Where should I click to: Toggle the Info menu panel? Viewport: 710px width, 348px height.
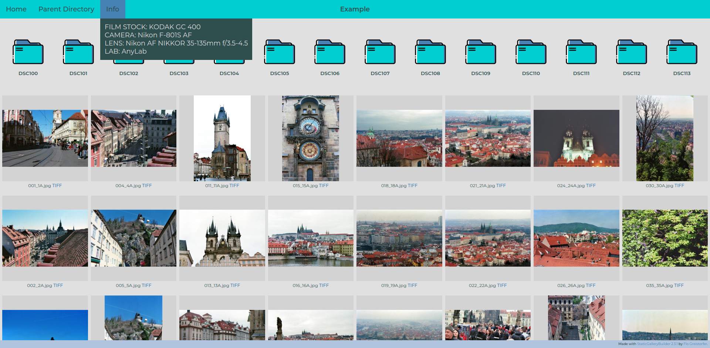point(112,9)
